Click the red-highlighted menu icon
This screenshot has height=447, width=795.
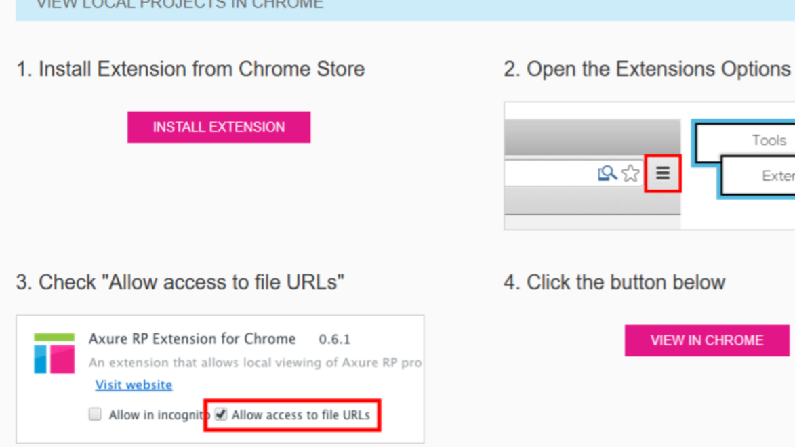(662, 173)
